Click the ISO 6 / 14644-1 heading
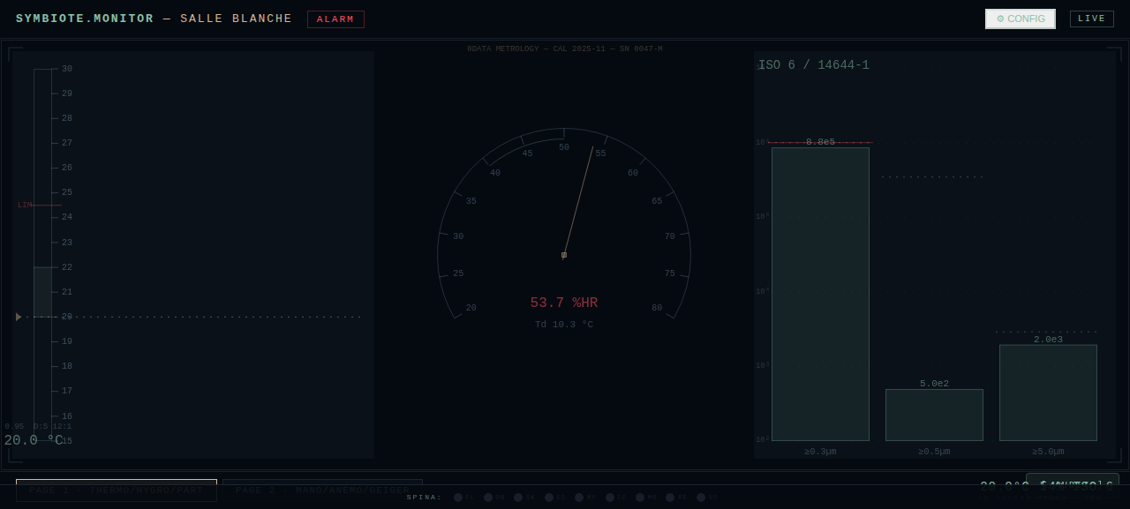The width and height of the screenshot is (1130, 509). point(814,65)
